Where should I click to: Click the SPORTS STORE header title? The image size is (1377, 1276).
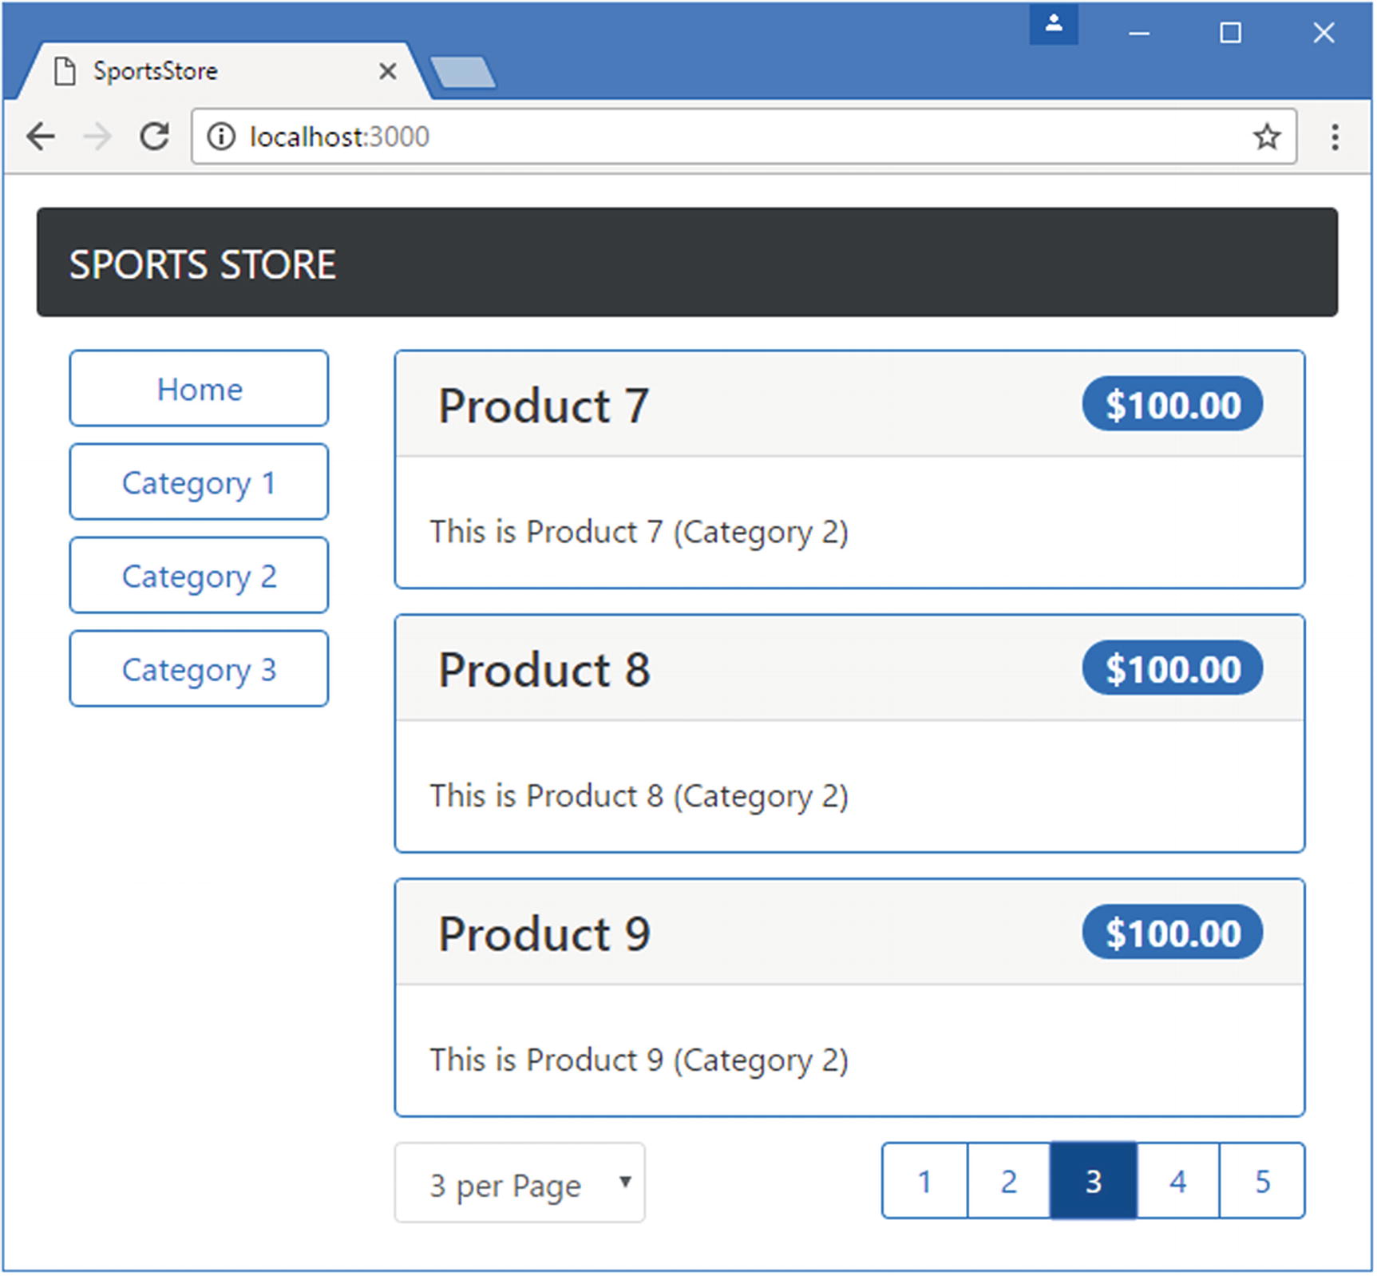pyautogui.click(x=202, y=264)
